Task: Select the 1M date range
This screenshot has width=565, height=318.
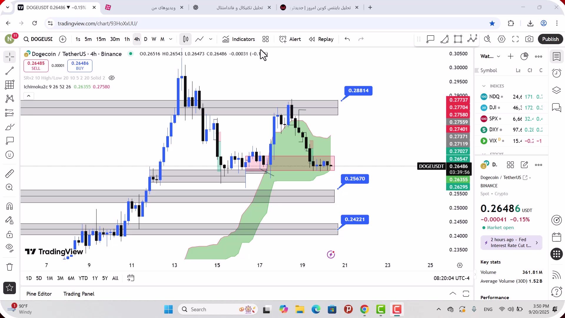Action: click(49, 278)
